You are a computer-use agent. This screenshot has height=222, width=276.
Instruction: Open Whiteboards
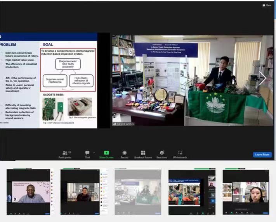[x=180, y=154]
